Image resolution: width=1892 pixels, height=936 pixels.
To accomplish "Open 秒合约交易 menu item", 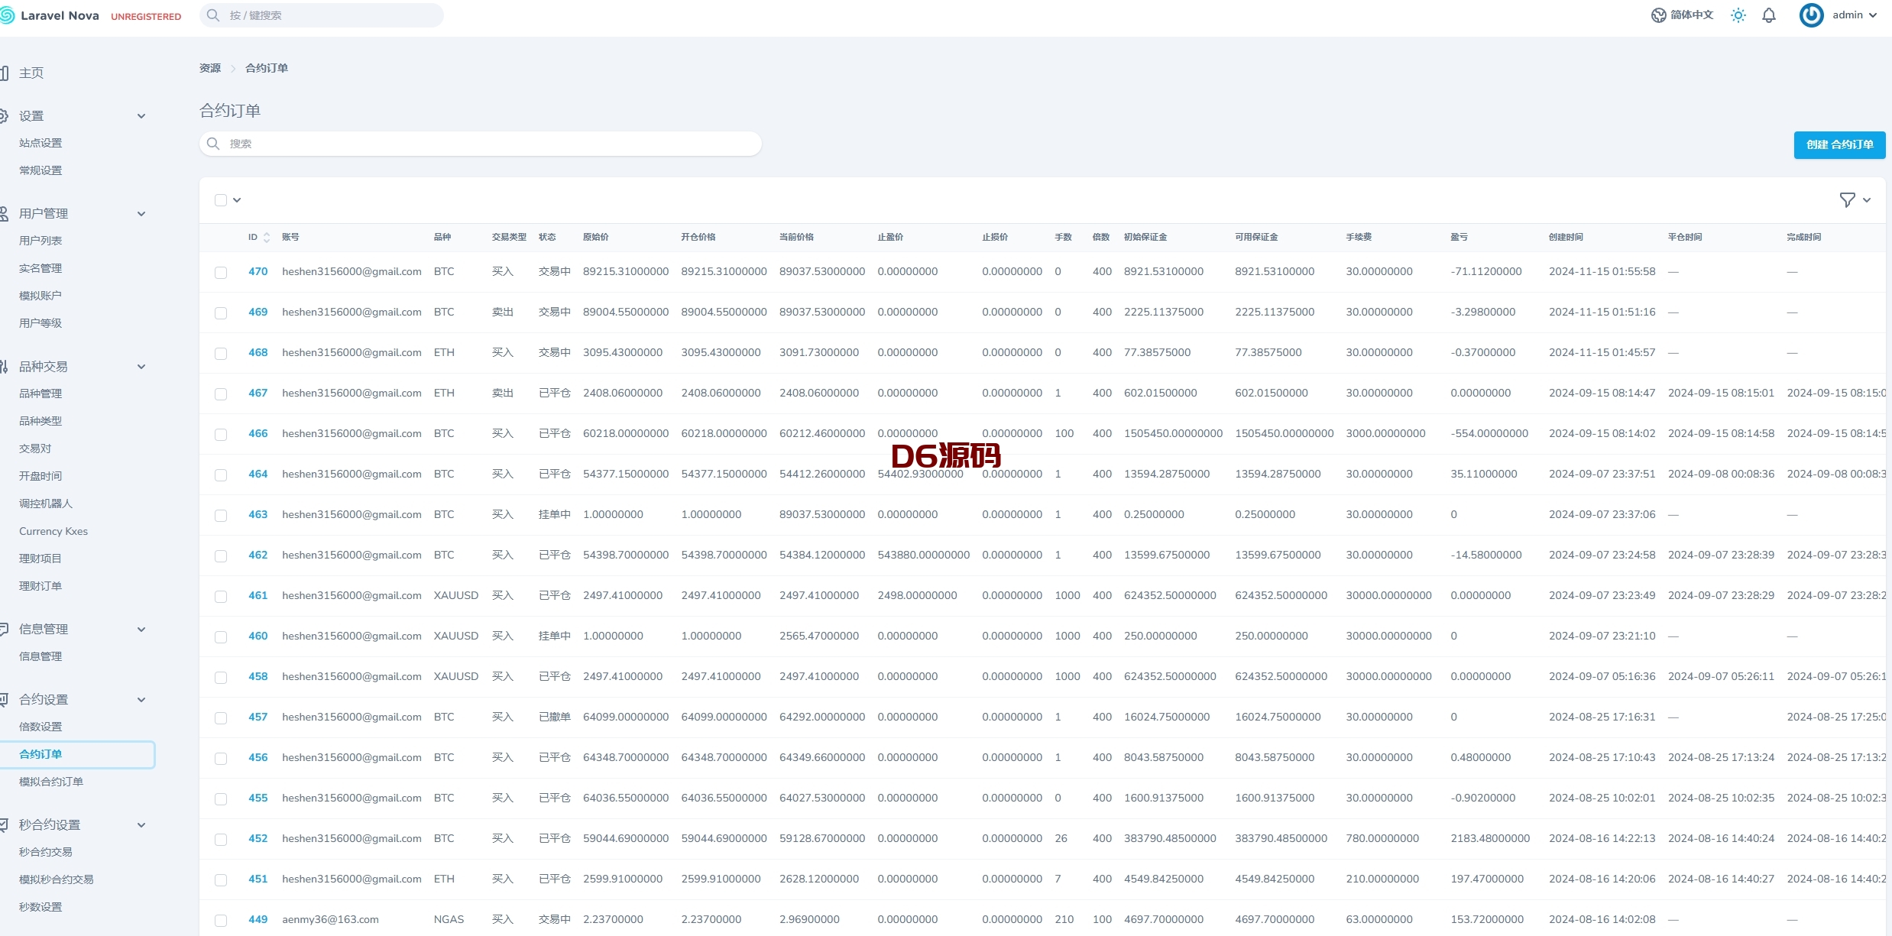I will (46, 853).
